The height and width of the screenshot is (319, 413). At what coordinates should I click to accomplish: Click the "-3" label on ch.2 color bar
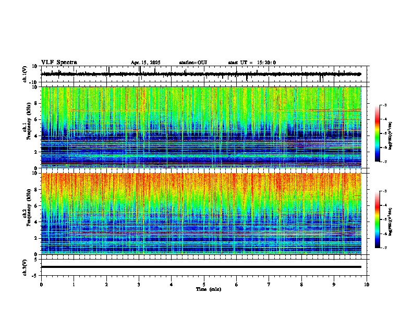385,191
